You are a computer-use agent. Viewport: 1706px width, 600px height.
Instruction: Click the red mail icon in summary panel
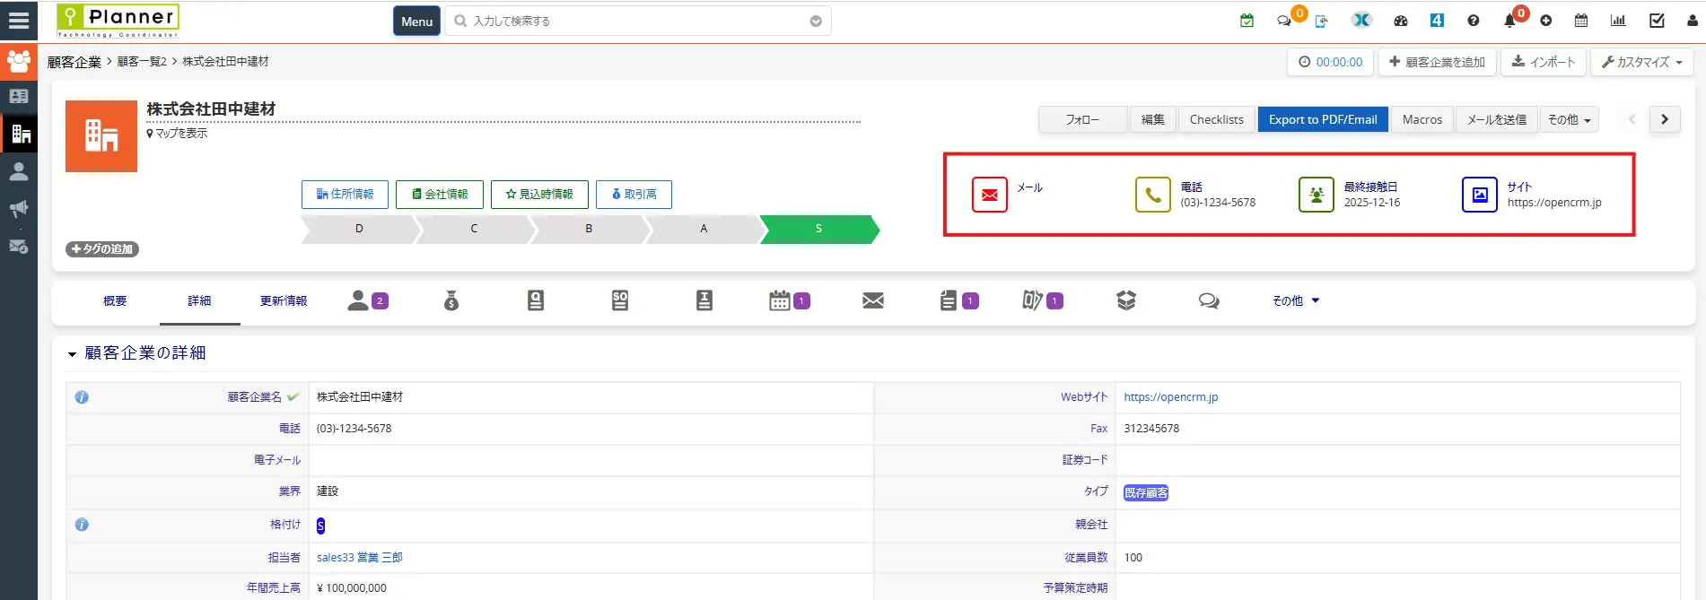pos(989,195)
